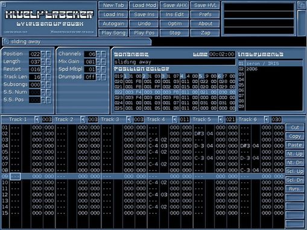Select position row 024 in position editor
This screenshot has height=230, width=307.
pos(175,103)
